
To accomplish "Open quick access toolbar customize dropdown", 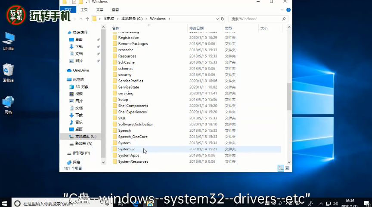I will (86, 2).
